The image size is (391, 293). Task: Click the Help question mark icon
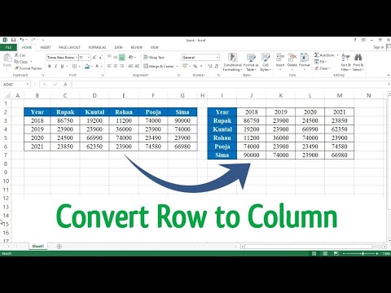coord(354,40)
